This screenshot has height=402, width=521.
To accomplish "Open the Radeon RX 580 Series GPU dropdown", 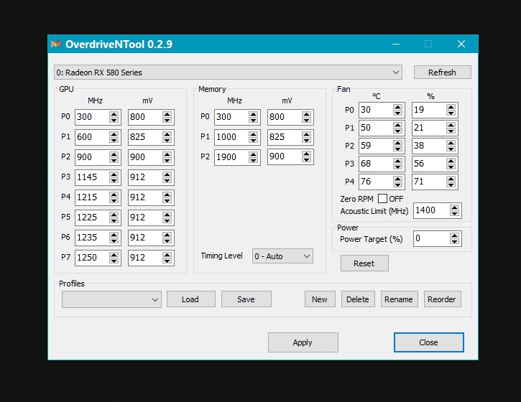I will coord(228,73).
